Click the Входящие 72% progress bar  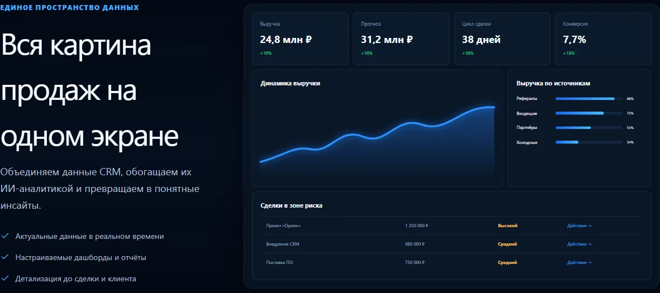(588, 113)
